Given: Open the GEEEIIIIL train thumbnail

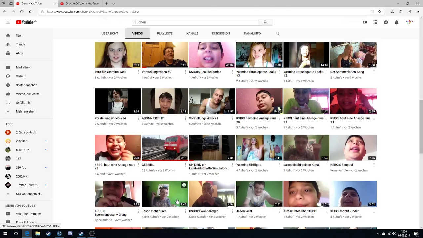Looking at the screenshot, I should pos(165,147).
